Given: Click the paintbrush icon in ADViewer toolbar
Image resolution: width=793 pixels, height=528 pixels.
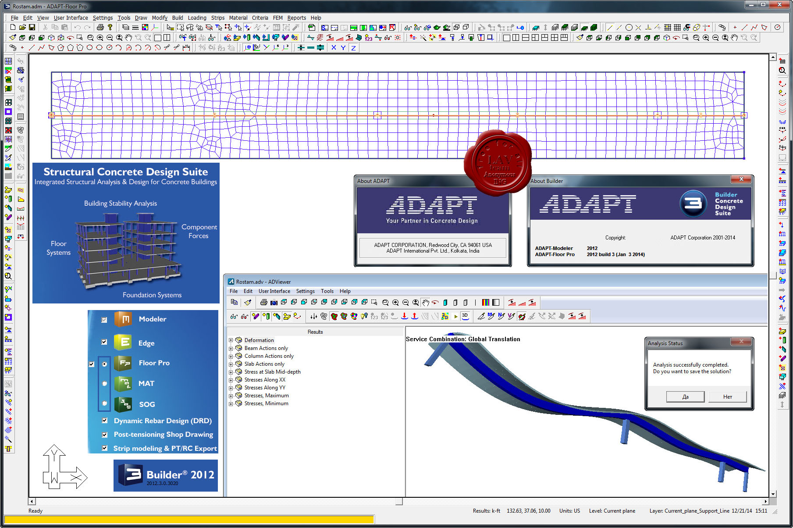Looking at the screenshot, I should pos(248,302).
